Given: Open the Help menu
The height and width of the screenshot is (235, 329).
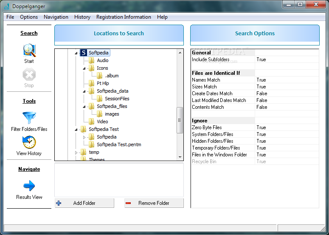Looking at the screenshot, I should tap(162, 17).
